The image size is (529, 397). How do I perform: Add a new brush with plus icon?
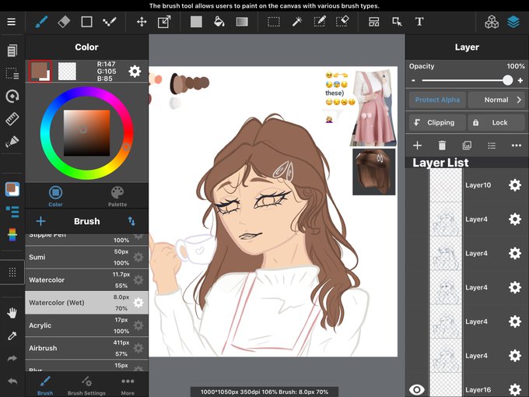point(40,221)
